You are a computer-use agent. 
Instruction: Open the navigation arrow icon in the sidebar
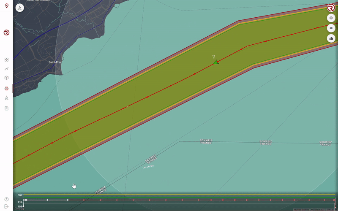point(6,98)
